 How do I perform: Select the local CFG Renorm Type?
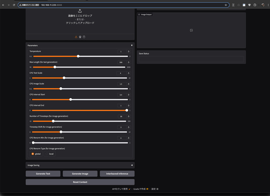pos(50,154)
